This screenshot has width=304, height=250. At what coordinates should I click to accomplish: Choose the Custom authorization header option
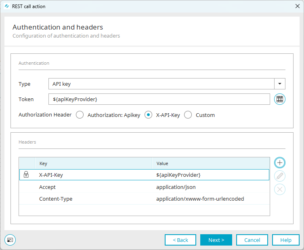(188, 115)
